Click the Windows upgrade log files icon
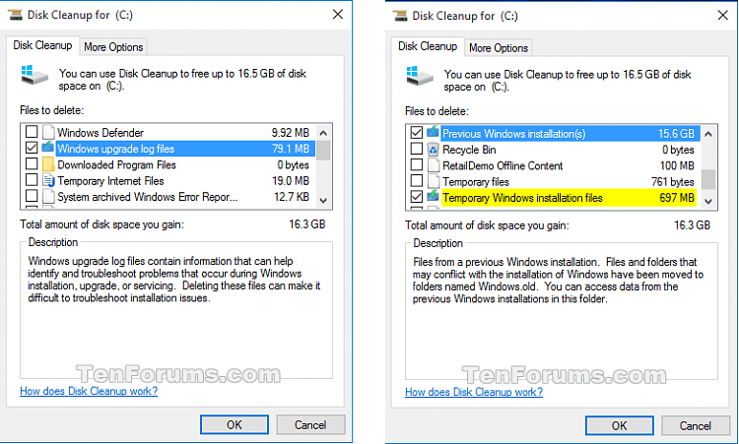 click(x=48, y=148)
